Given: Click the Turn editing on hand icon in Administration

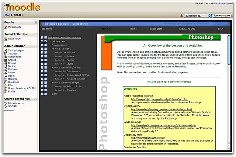Looking at the screenshot, I should [x=6, y=50].
